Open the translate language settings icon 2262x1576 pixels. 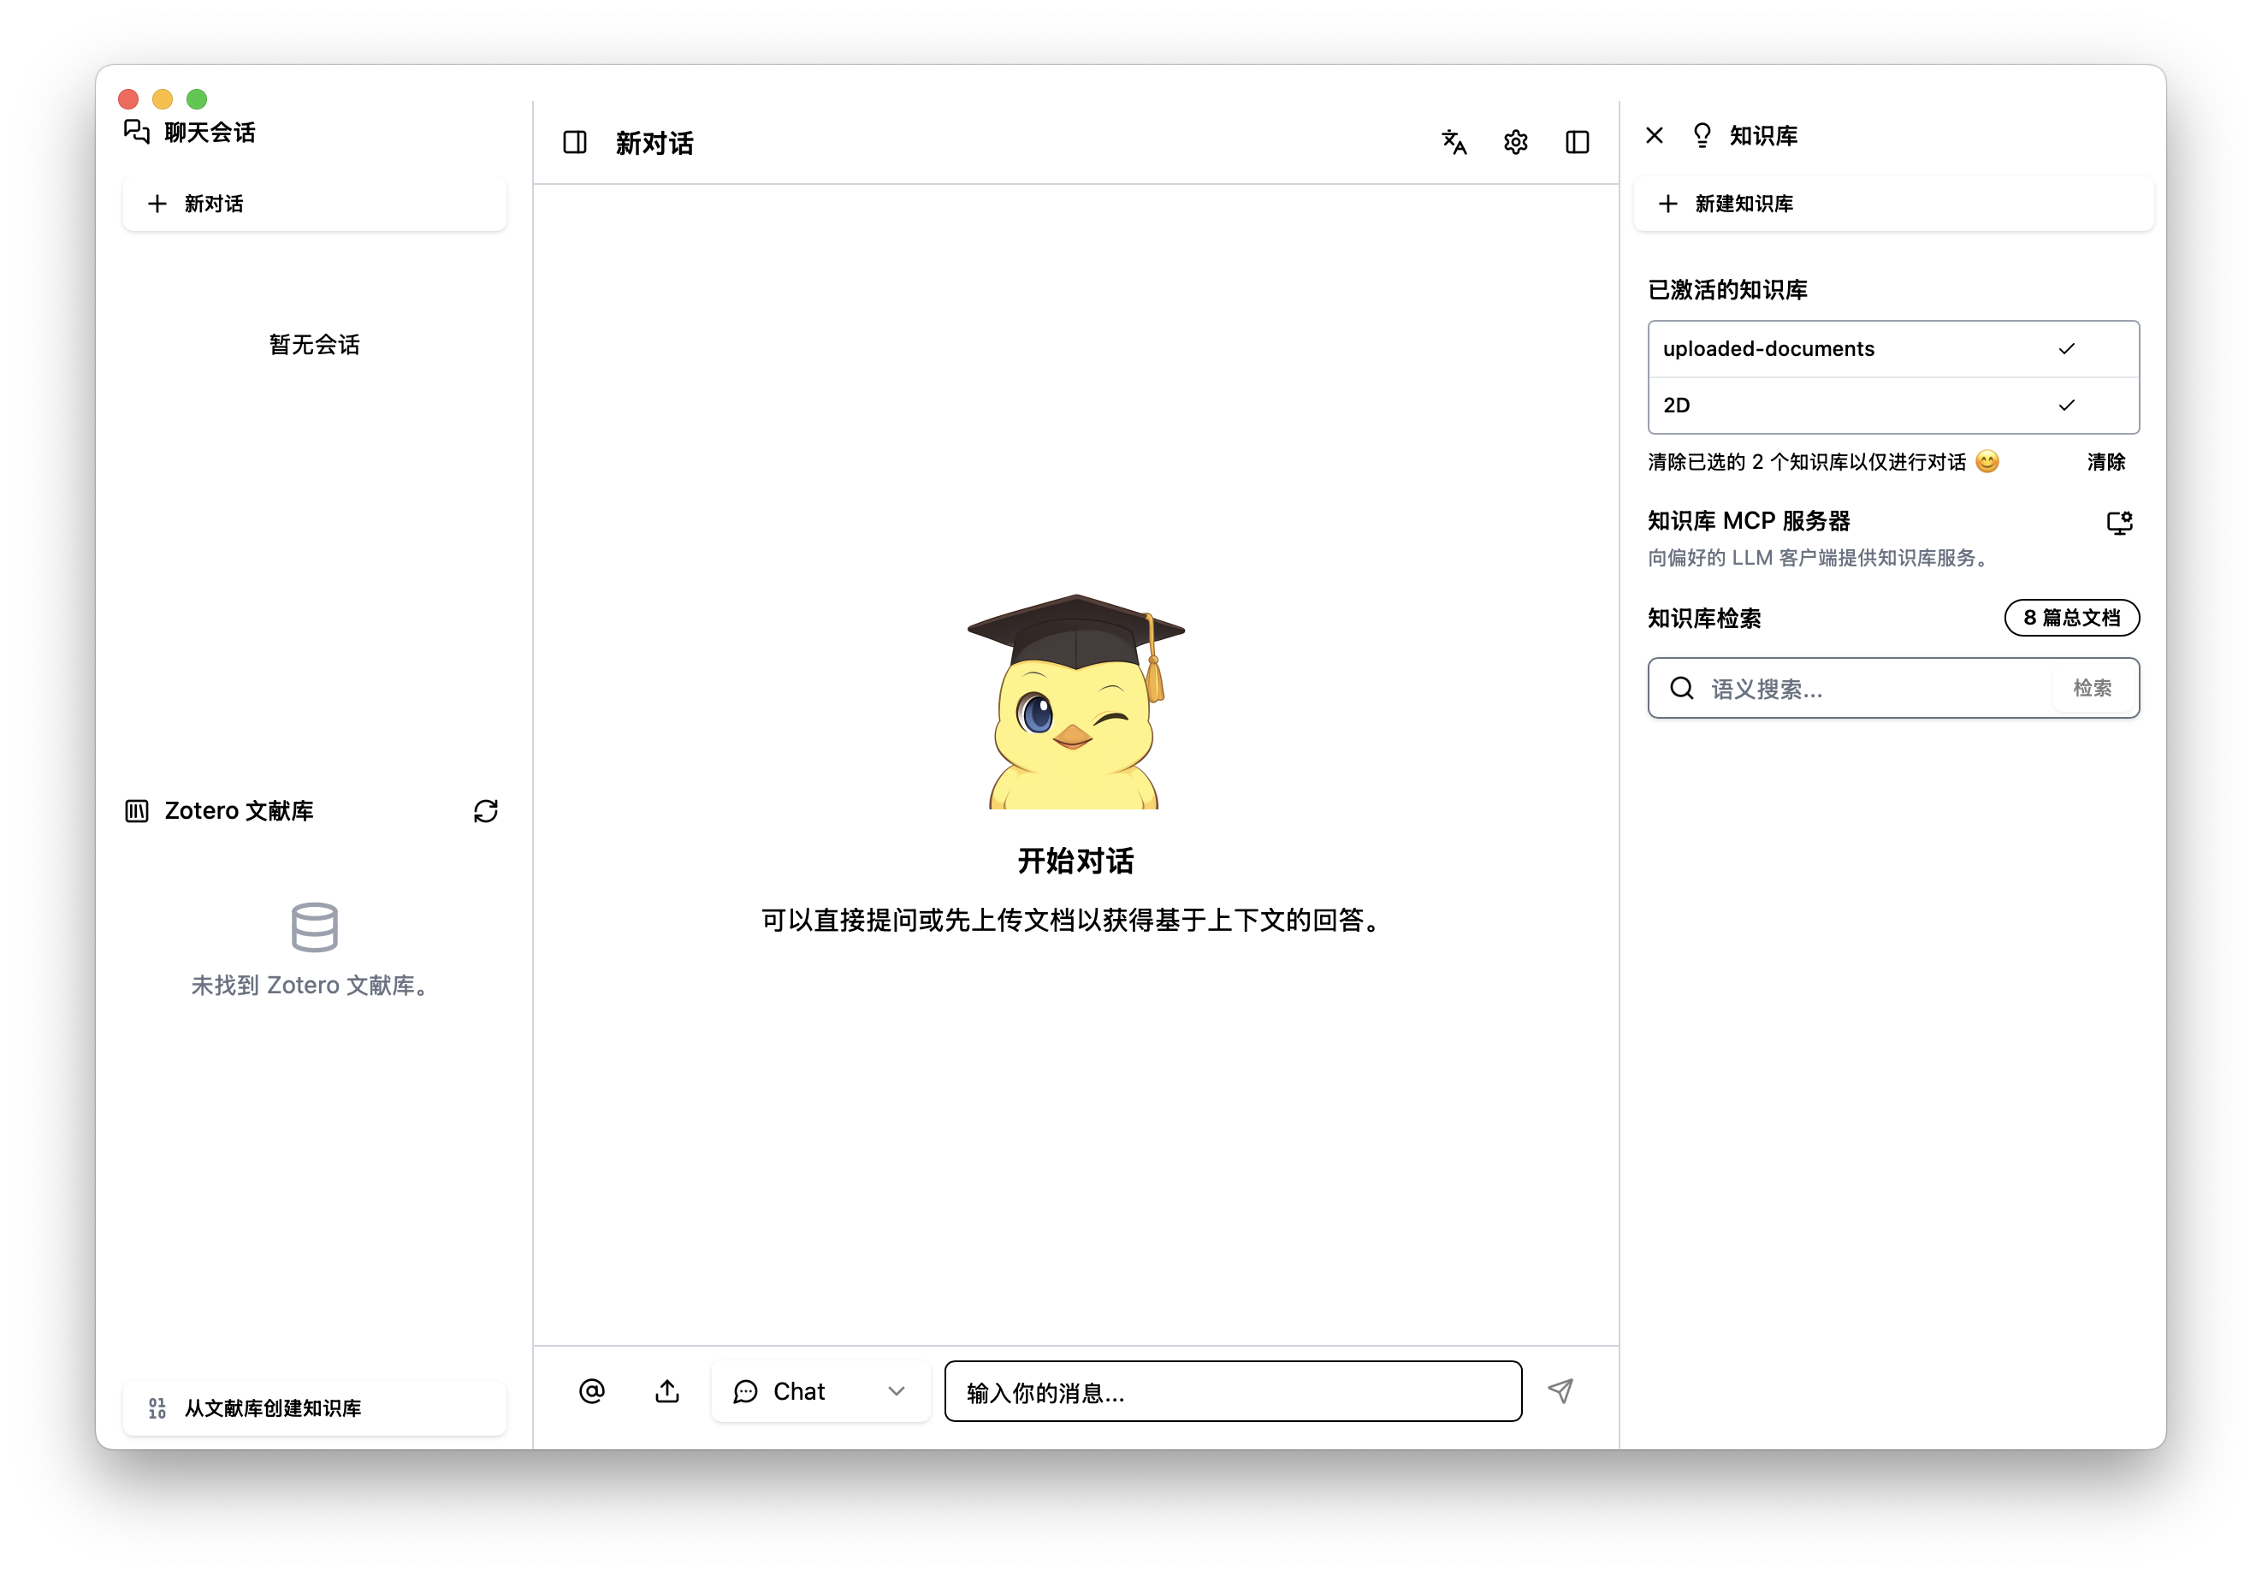1454,143
